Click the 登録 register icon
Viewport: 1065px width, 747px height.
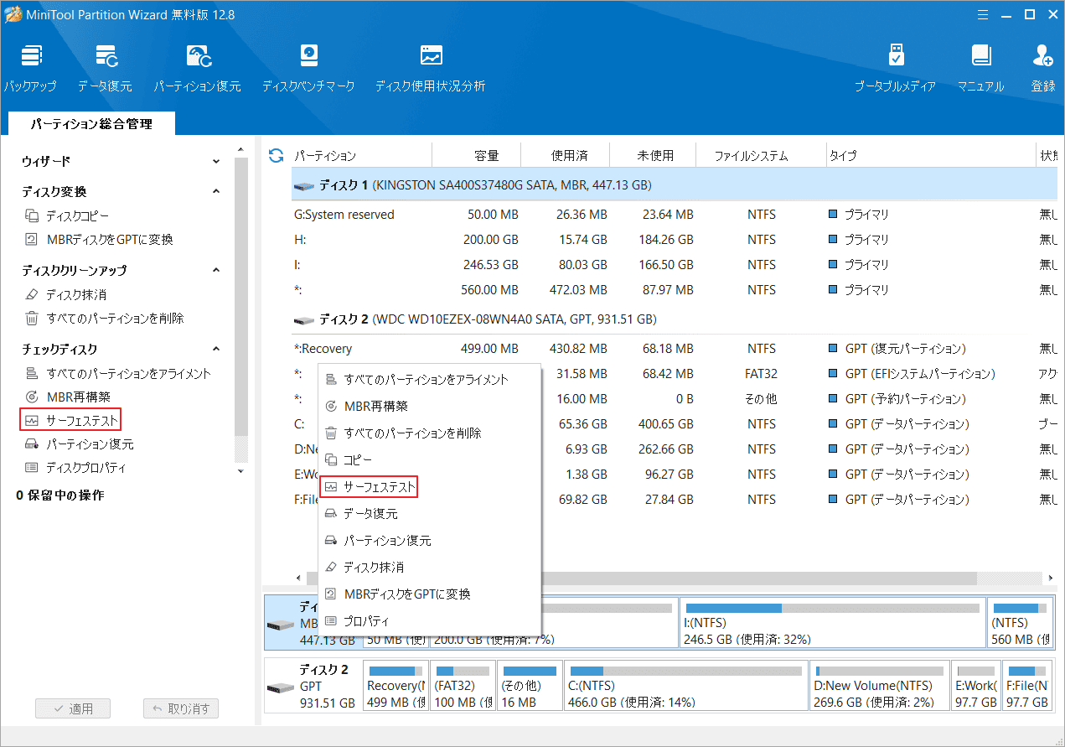pyautogui.click(x=1043, y=68)
